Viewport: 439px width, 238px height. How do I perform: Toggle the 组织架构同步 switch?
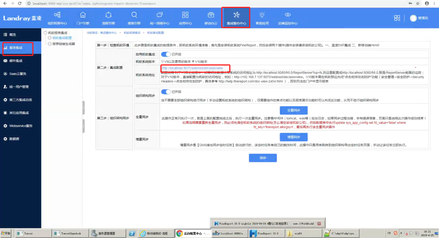coord(166,92)
